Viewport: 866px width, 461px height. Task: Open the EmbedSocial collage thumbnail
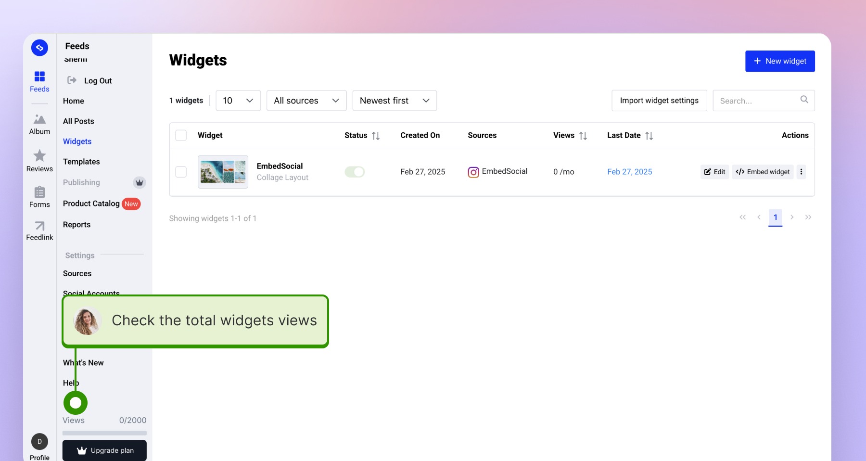click(x=223, y=172)
